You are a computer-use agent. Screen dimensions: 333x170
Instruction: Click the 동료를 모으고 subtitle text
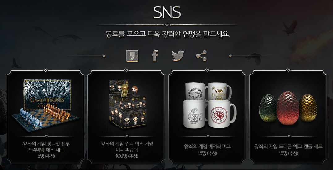pos(126,34)
